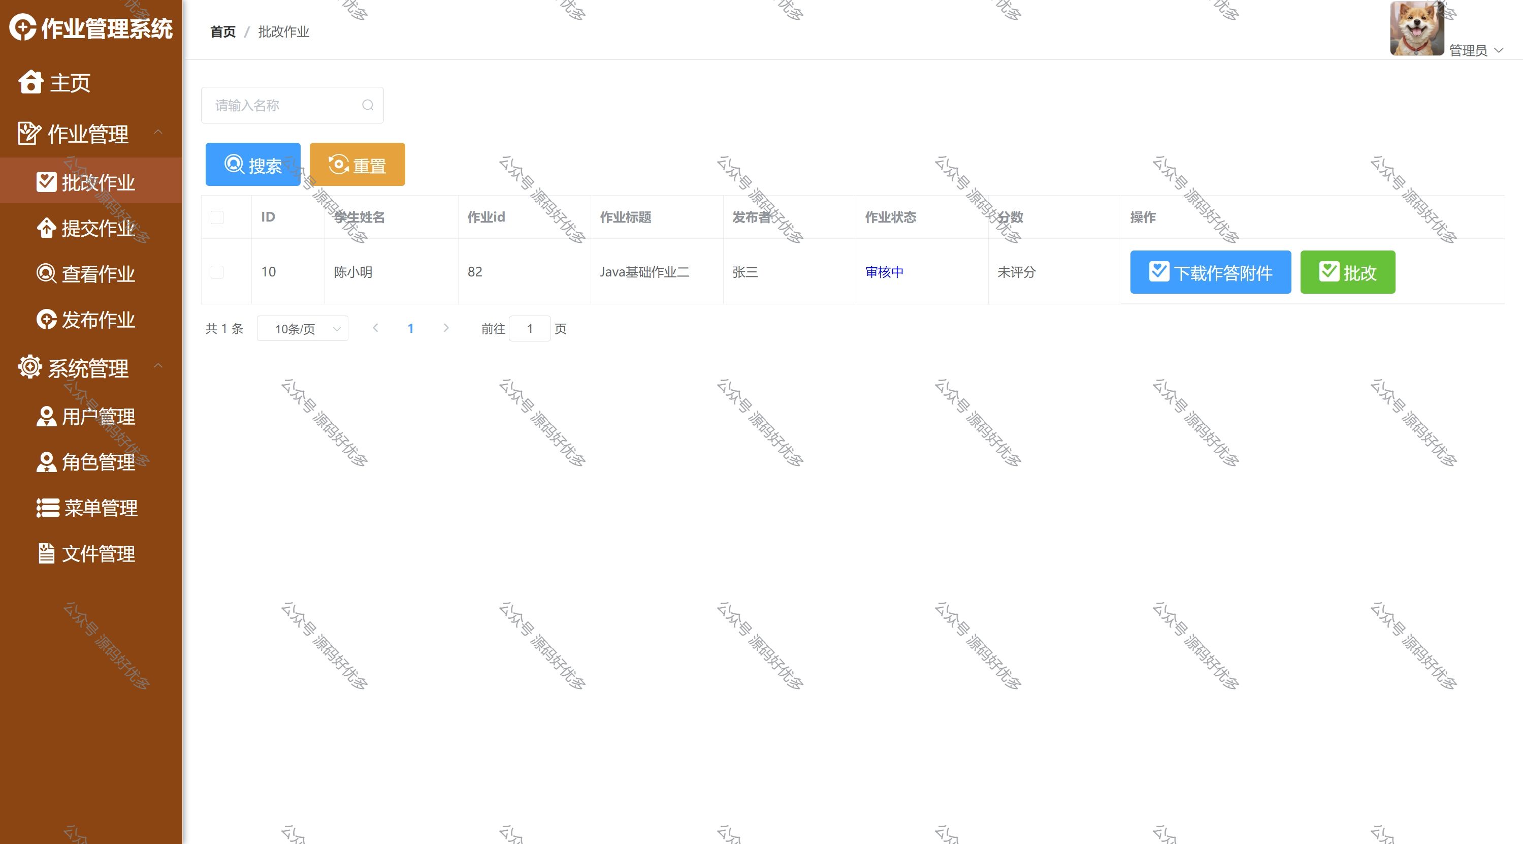Click the blue 搜索 button
The height and width of the screenshot is (844, 1523).
[x=253, y=165]
